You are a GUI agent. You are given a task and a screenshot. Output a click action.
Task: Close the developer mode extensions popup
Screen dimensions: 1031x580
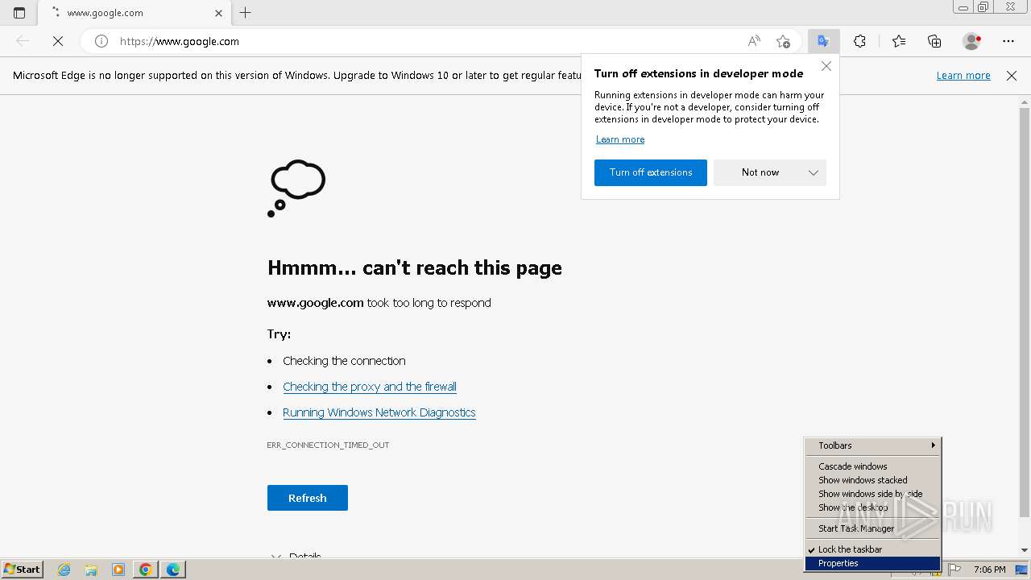pyautogui.click(x=826, y=66)
